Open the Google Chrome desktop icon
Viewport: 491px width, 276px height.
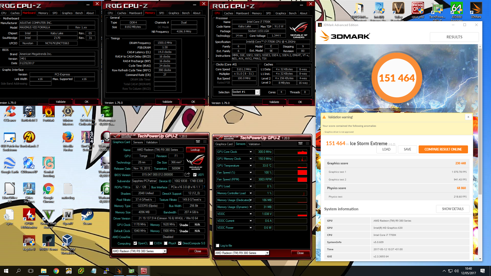pos(49,193)
